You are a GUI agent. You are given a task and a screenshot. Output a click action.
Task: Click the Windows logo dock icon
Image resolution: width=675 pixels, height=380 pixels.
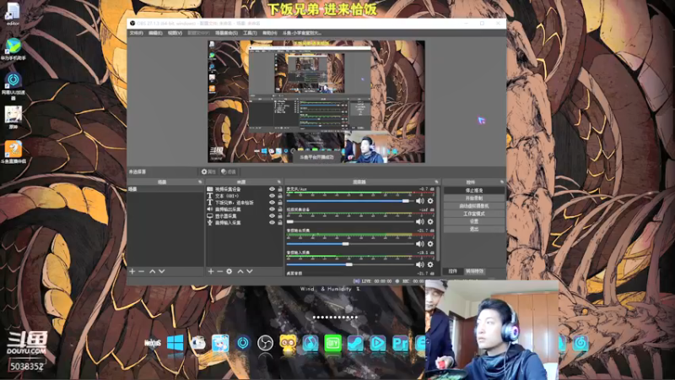tap(175, 343)
